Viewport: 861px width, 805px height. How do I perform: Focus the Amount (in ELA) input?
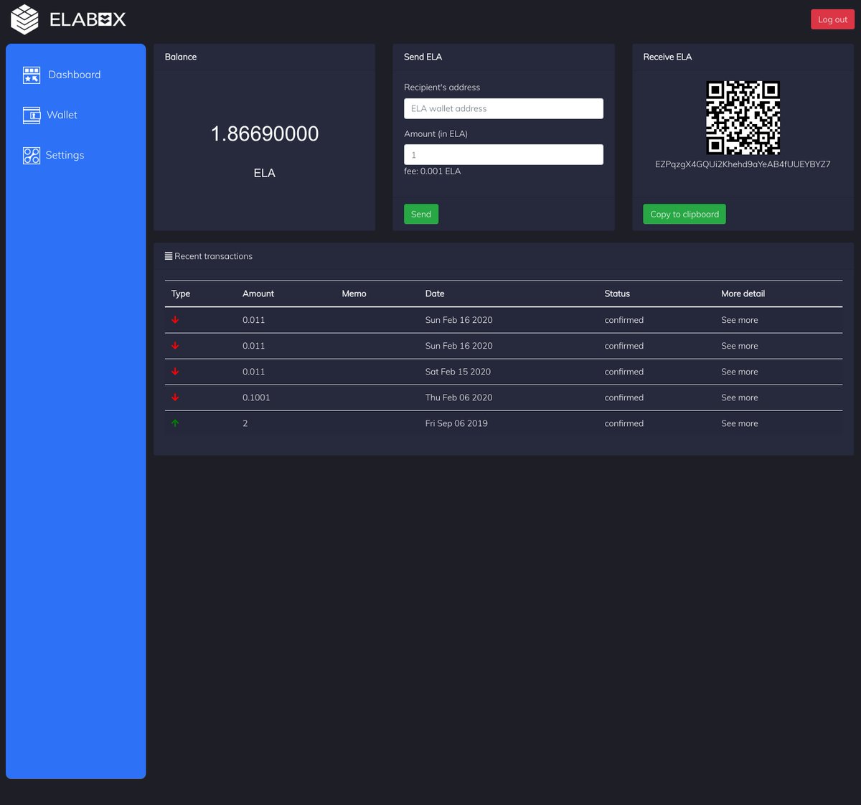click(503, 154)
